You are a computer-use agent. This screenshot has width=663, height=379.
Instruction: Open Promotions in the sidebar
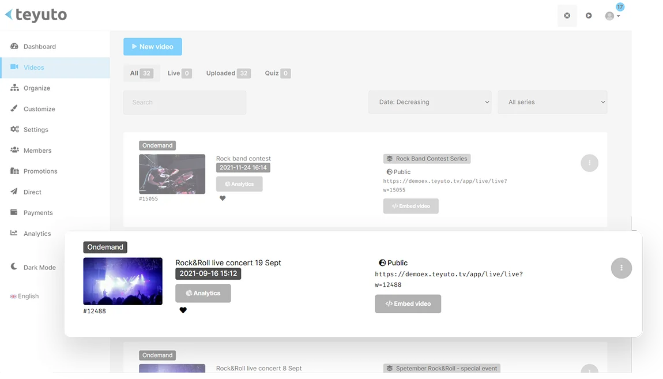41,171
